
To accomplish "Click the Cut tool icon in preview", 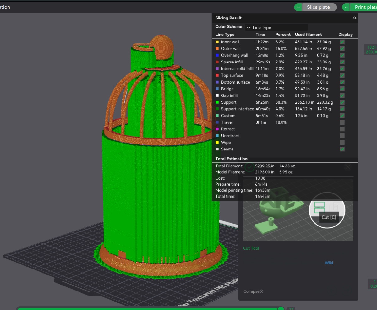I will pos(320,207).
